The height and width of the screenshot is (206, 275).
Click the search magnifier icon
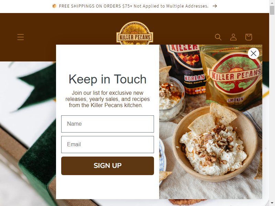tap(218, 37)
